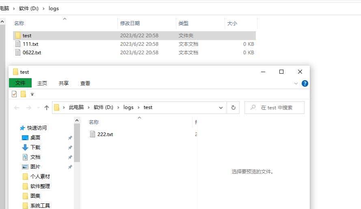Click the new folder quick access icon

[x=23, y=94]
